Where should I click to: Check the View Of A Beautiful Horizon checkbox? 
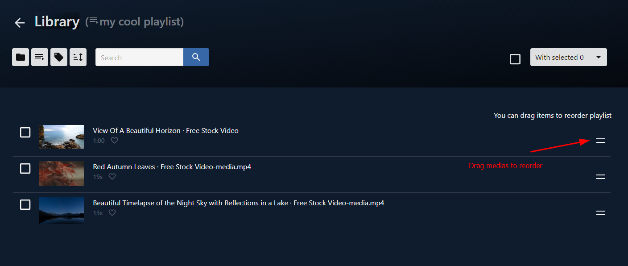(25, 133)
